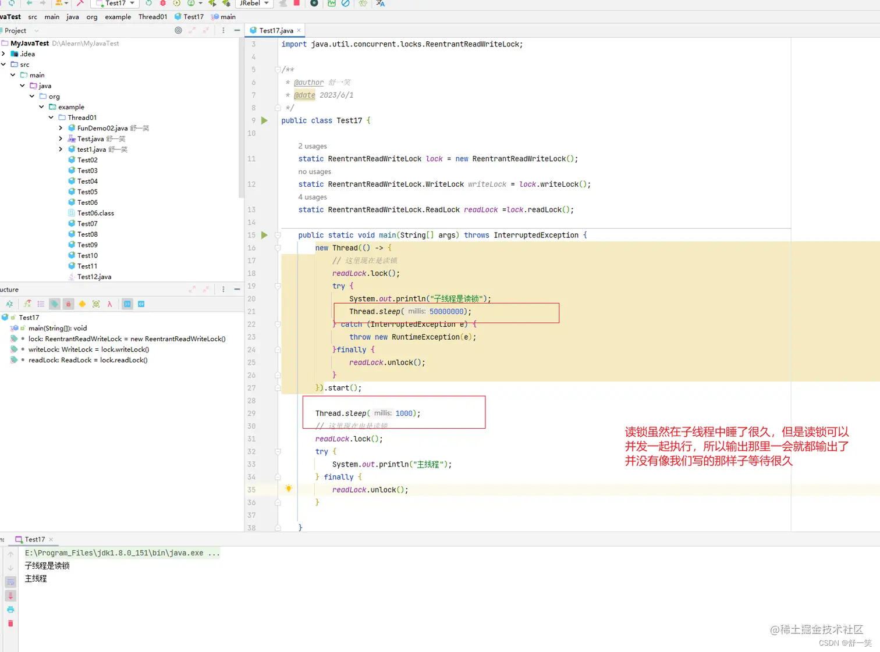
Task: Click the '4 usages' hint above readLock
Action: coord(313,197)
